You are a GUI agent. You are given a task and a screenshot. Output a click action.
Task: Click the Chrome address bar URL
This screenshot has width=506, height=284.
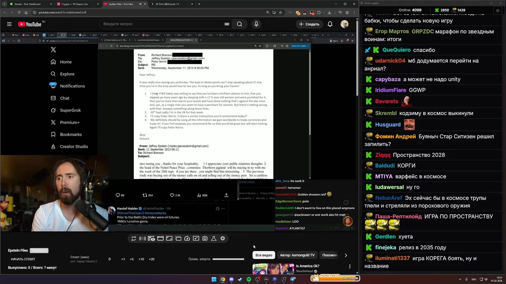[62, 12]
